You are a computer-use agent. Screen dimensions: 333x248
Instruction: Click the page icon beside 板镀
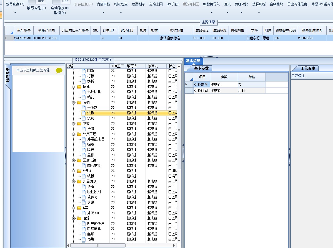click(84, 129)
